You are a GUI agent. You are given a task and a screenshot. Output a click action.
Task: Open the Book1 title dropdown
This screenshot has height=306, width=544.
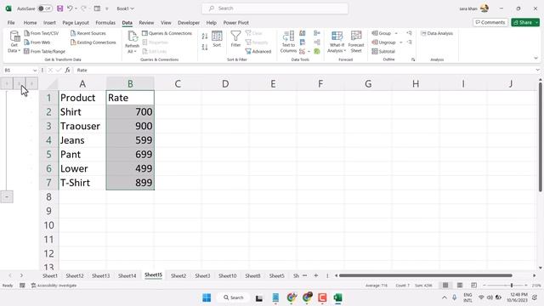[x=125, y=8]
